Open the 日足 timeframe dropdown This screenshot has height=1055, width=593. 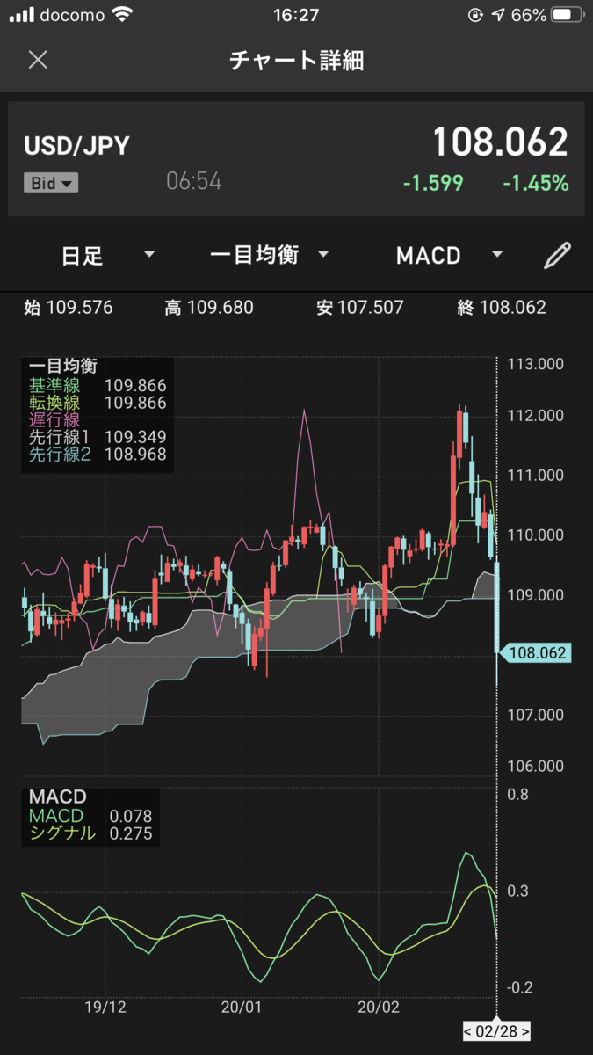click(x=108, y=256)
